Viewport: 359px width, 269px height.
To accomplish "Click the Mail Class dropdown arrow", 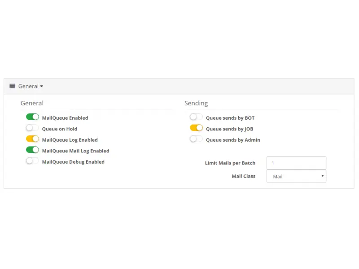I will pyautogui.click(x=322, y=176).
